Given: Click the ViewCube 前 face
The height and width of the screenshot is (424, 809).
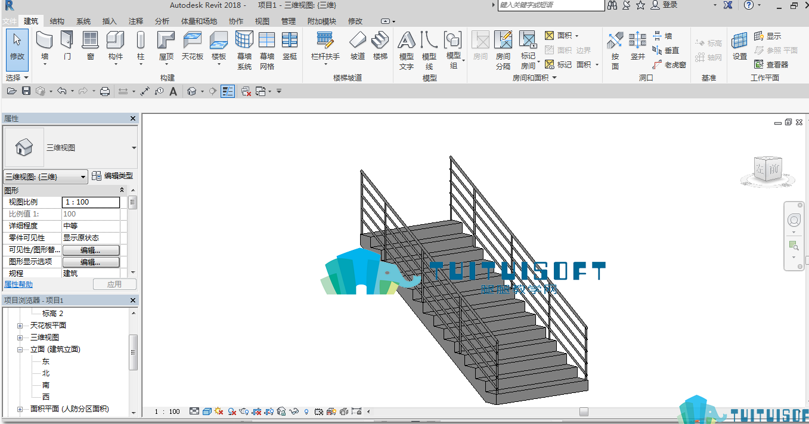Looking at the screenshot, I should (774, 169).
